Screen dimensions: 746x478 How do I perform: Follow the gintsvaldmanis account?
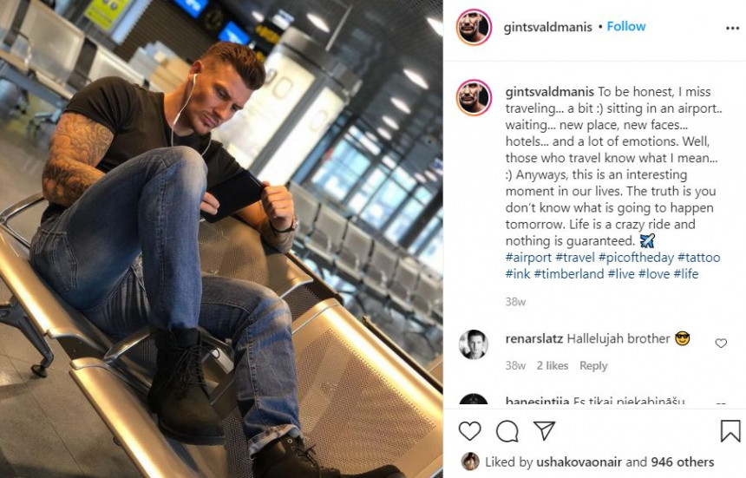pyautogui.click(x=626, y=27)
